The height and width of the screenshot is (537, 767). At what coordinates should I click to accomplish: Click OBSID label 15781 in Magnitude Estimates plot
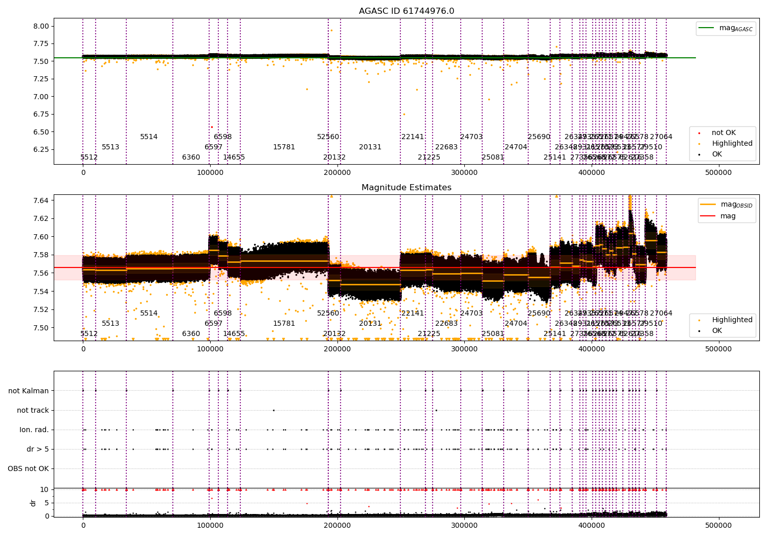point(284,324)
